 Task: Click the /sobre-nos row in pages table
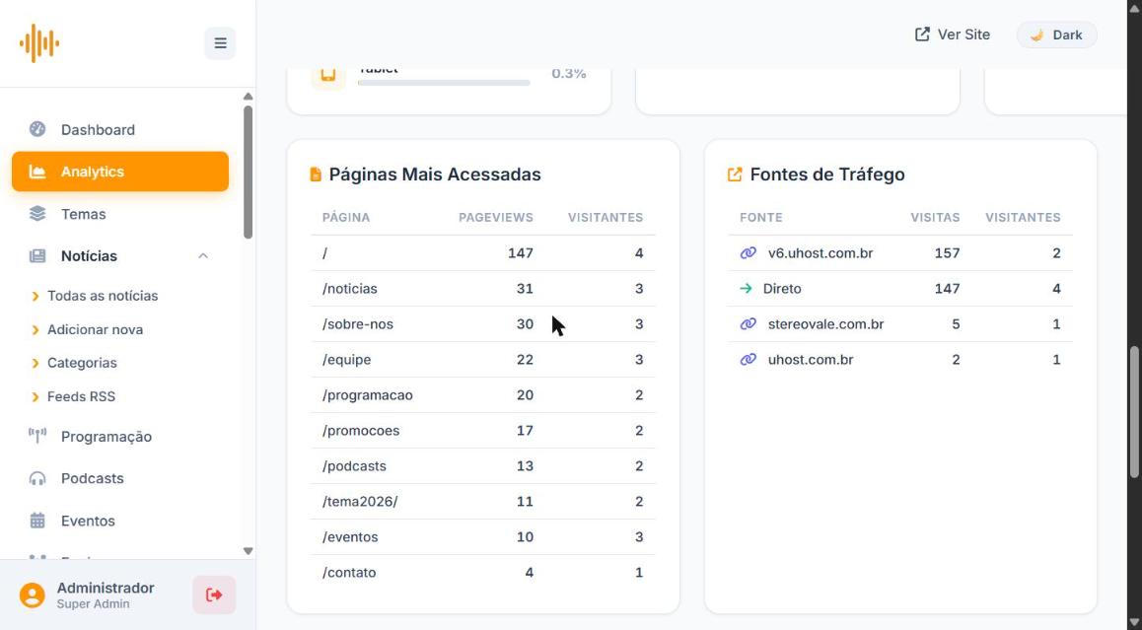[483, 324]
